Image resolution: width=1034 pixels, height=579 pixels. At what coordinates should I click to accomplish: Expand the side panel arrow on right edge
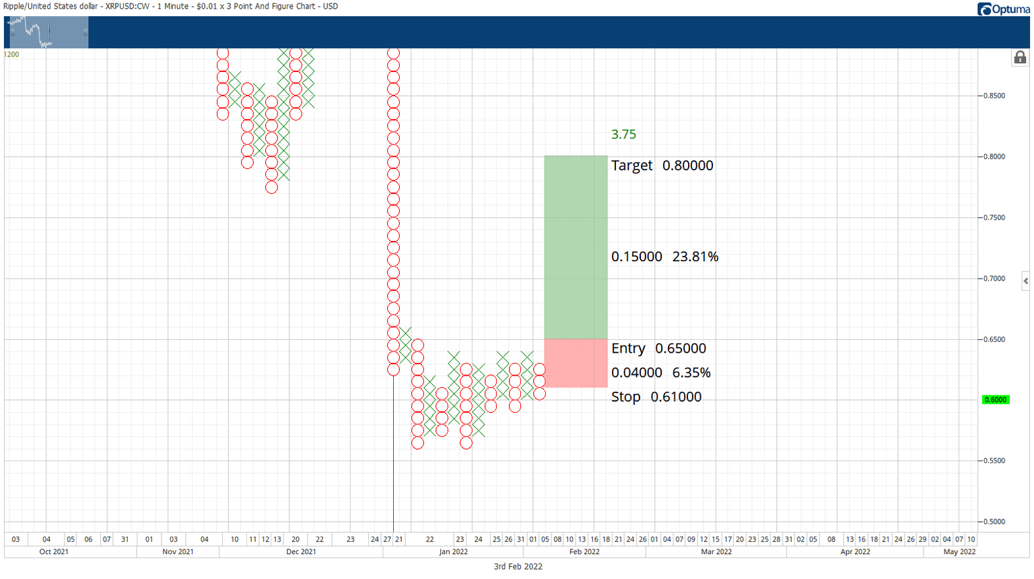(1025, 281)
